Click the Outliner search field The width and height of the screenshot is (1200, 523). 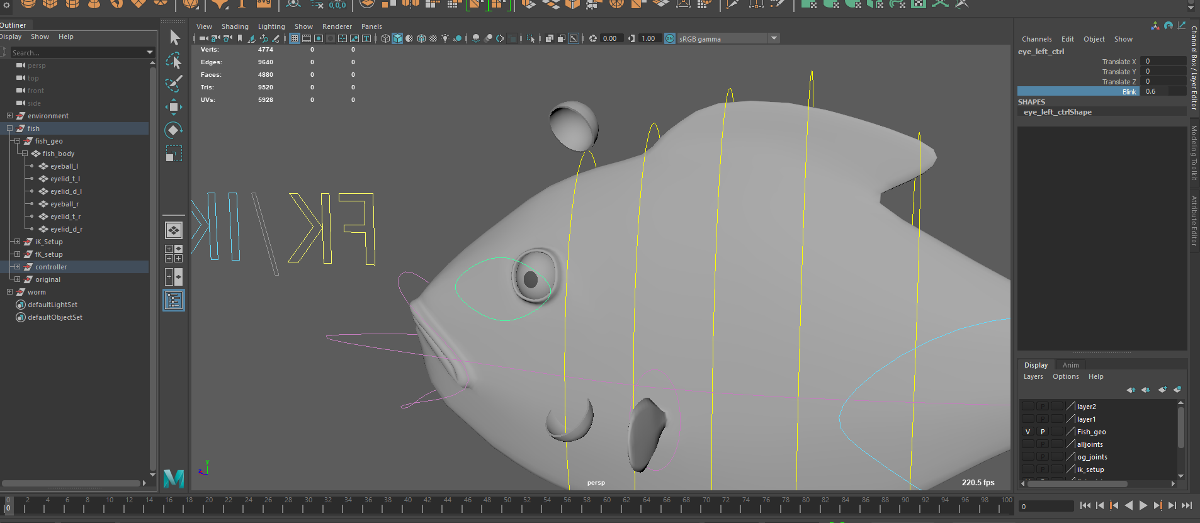click(79, 52)
